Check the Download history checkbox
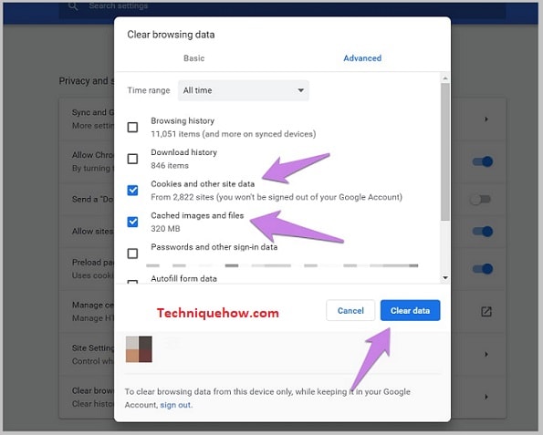The image size is (543, 435). coord(132,159)
